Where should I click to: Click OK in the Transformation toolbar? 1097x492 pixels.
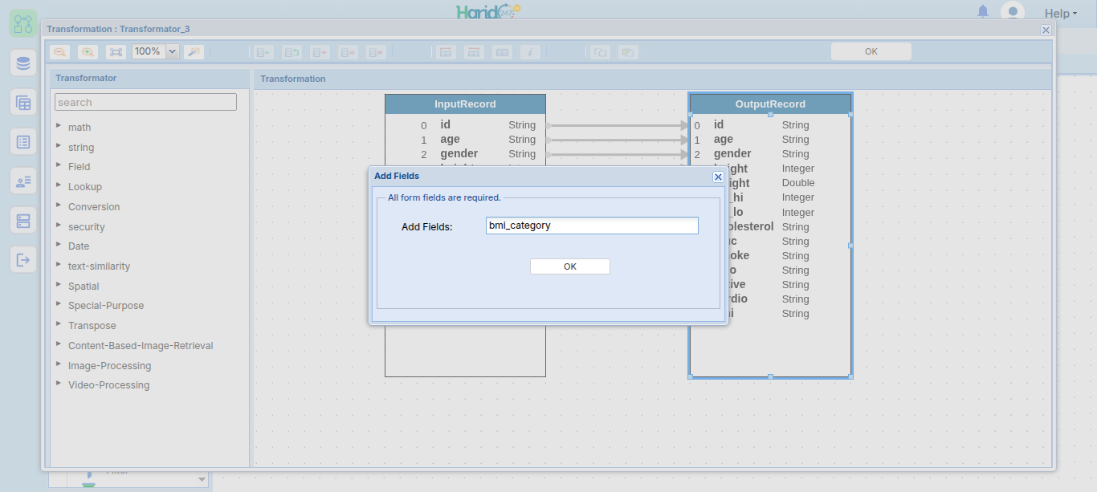(x=871, y=51)
